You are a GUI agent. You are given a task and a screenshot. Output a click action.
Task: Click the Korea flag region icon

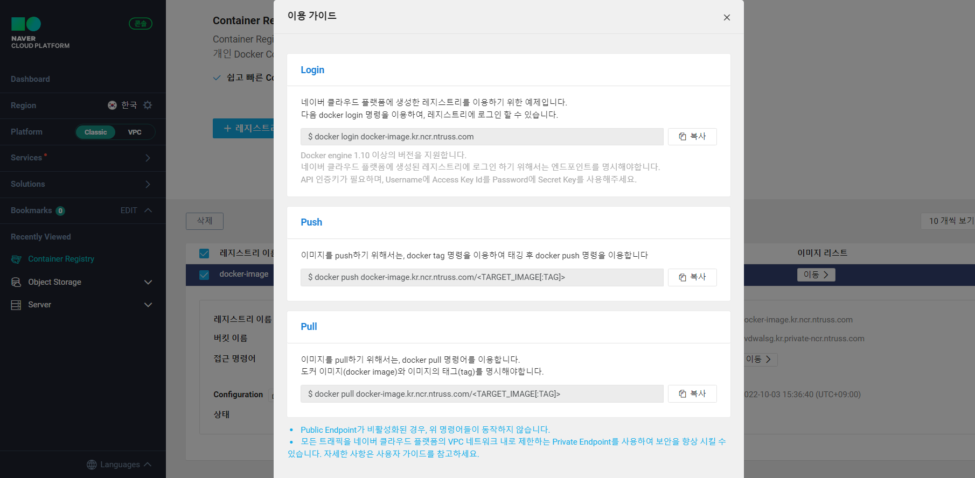(x=112, y=105)
